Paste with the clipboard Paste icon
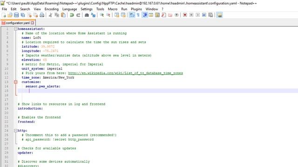This screenshot has height=167, width=298. [x=63, y=15]
